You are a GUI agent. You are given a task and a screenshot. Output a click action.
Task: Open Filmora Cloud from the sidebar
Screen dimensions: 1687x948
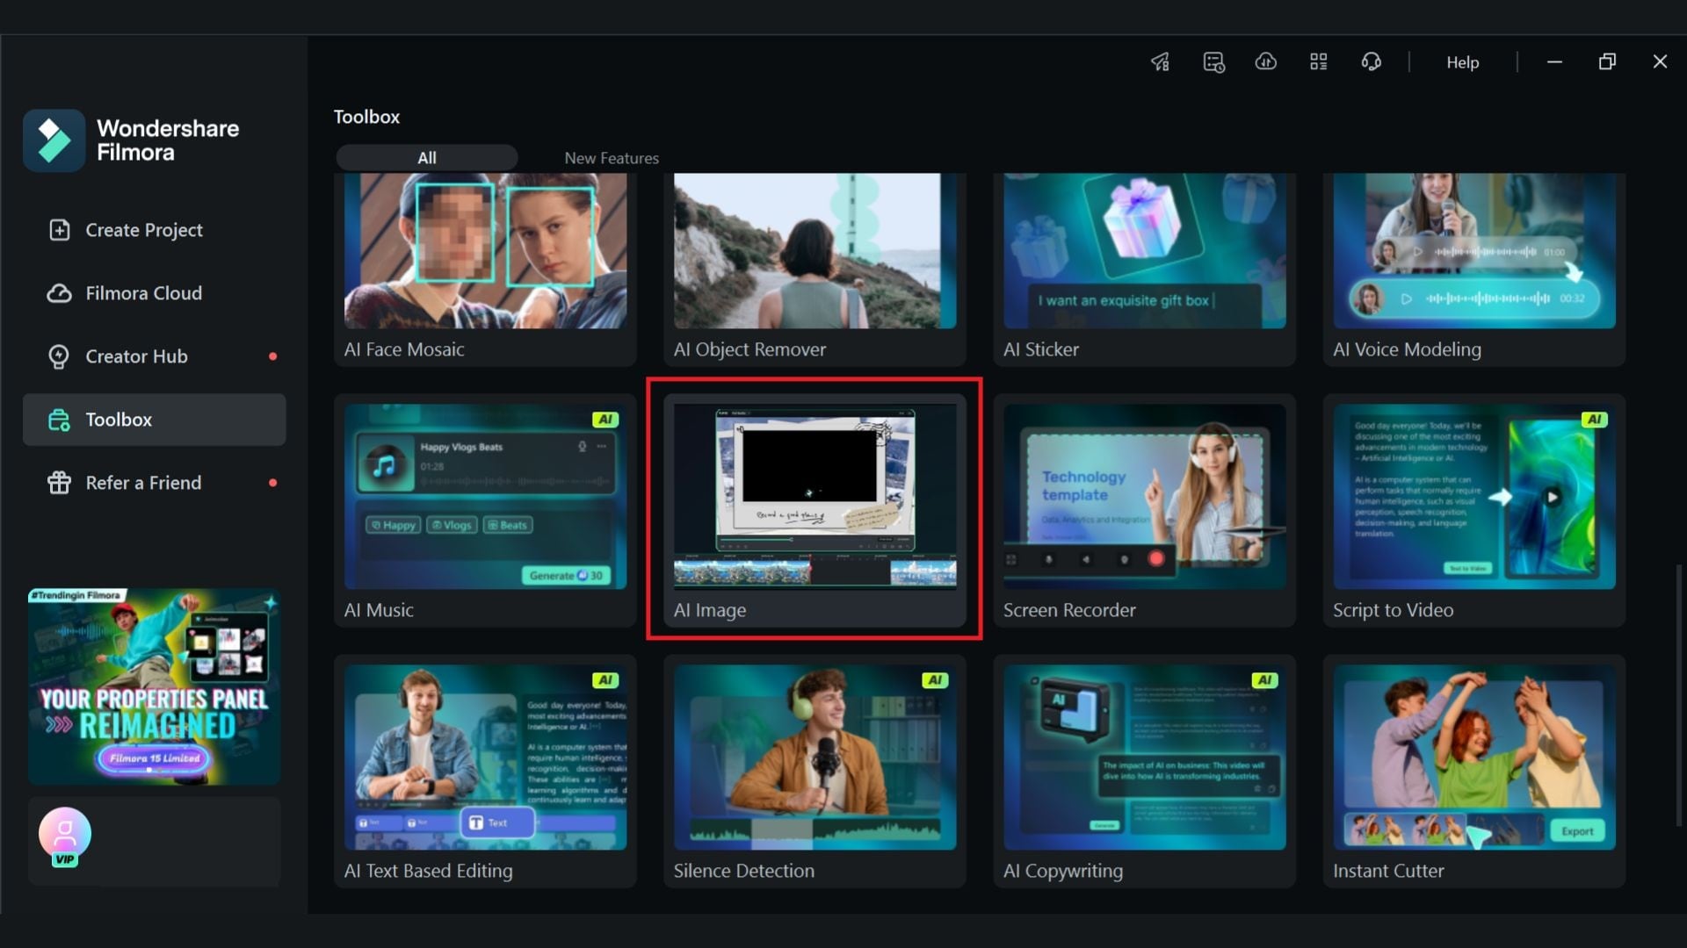[x=58, y=293]
